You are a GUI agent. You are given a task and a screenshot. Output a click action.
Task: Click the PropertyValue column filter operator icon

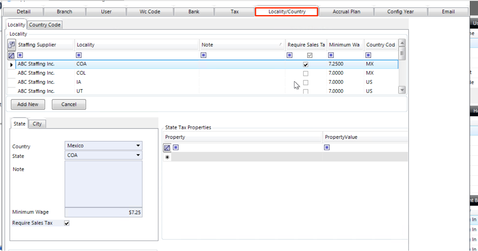[327, 147]
